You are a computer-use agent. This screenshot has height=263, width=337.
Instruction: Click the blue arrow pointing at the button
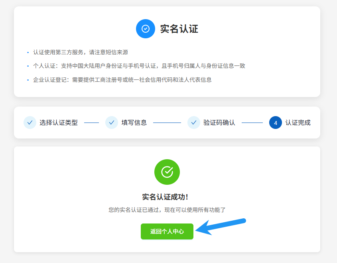(x=221, y=227)
